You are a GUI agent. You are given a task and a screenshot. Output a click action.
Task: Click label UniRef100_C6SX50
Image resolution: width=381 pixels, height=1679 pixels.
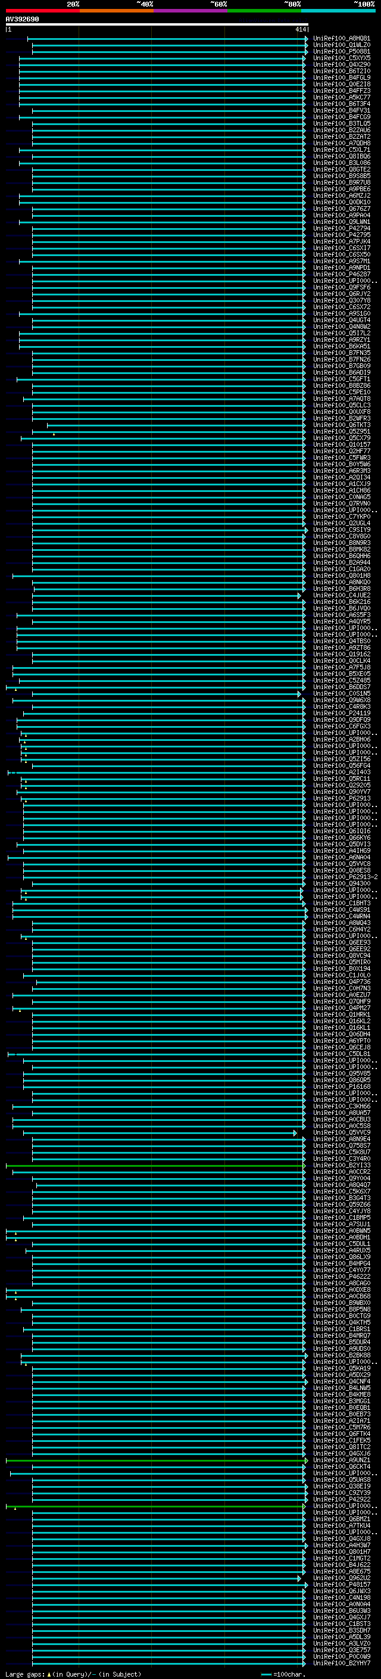(341, 255)
